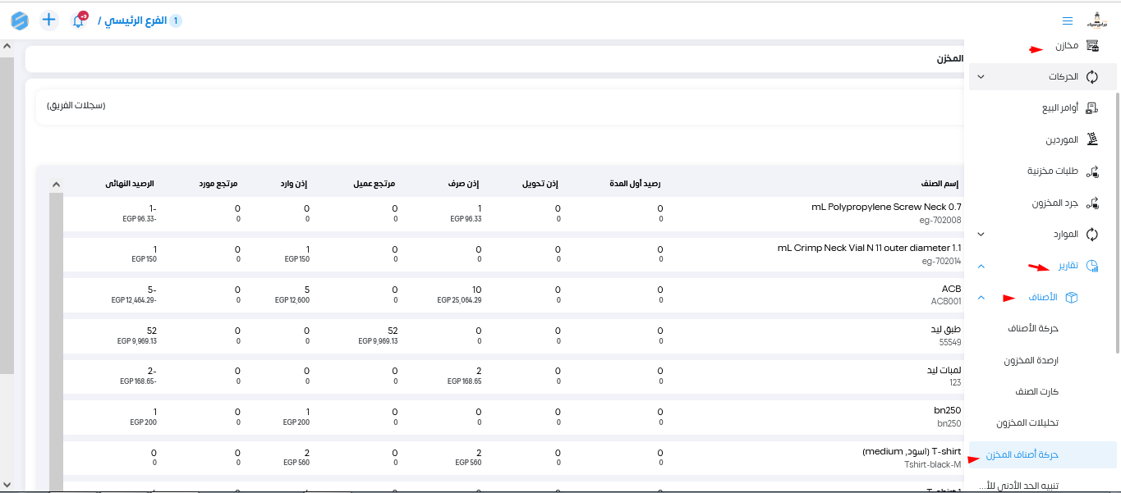Collapse the الحركات menu chevron
1121x493 pixels.
click(x=981, y=77)
